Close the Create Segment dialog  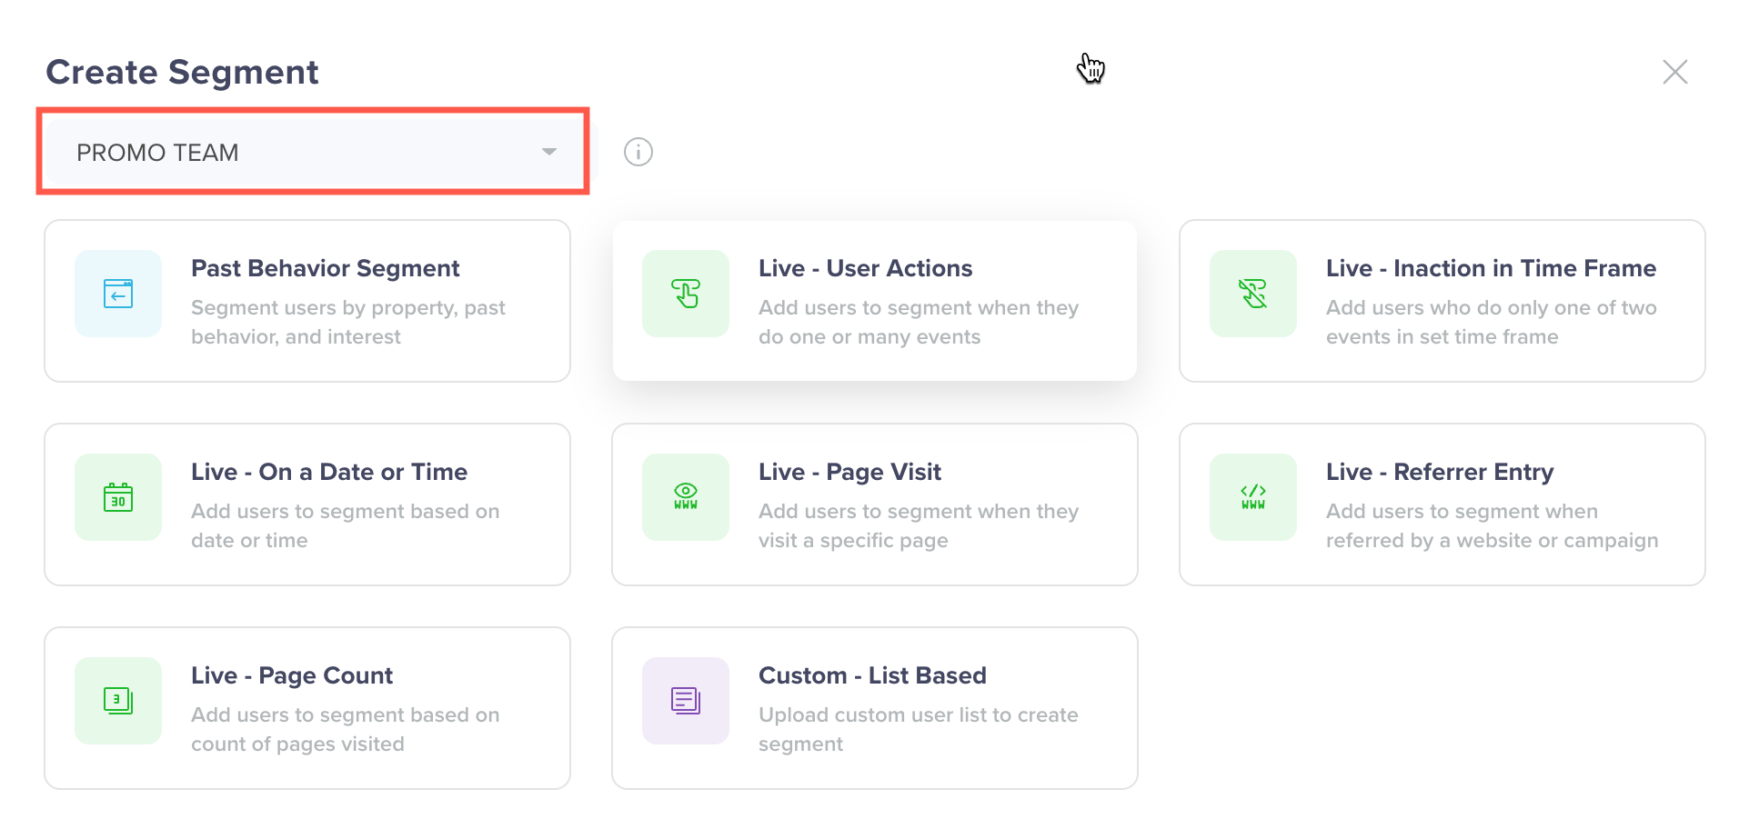1674,72
